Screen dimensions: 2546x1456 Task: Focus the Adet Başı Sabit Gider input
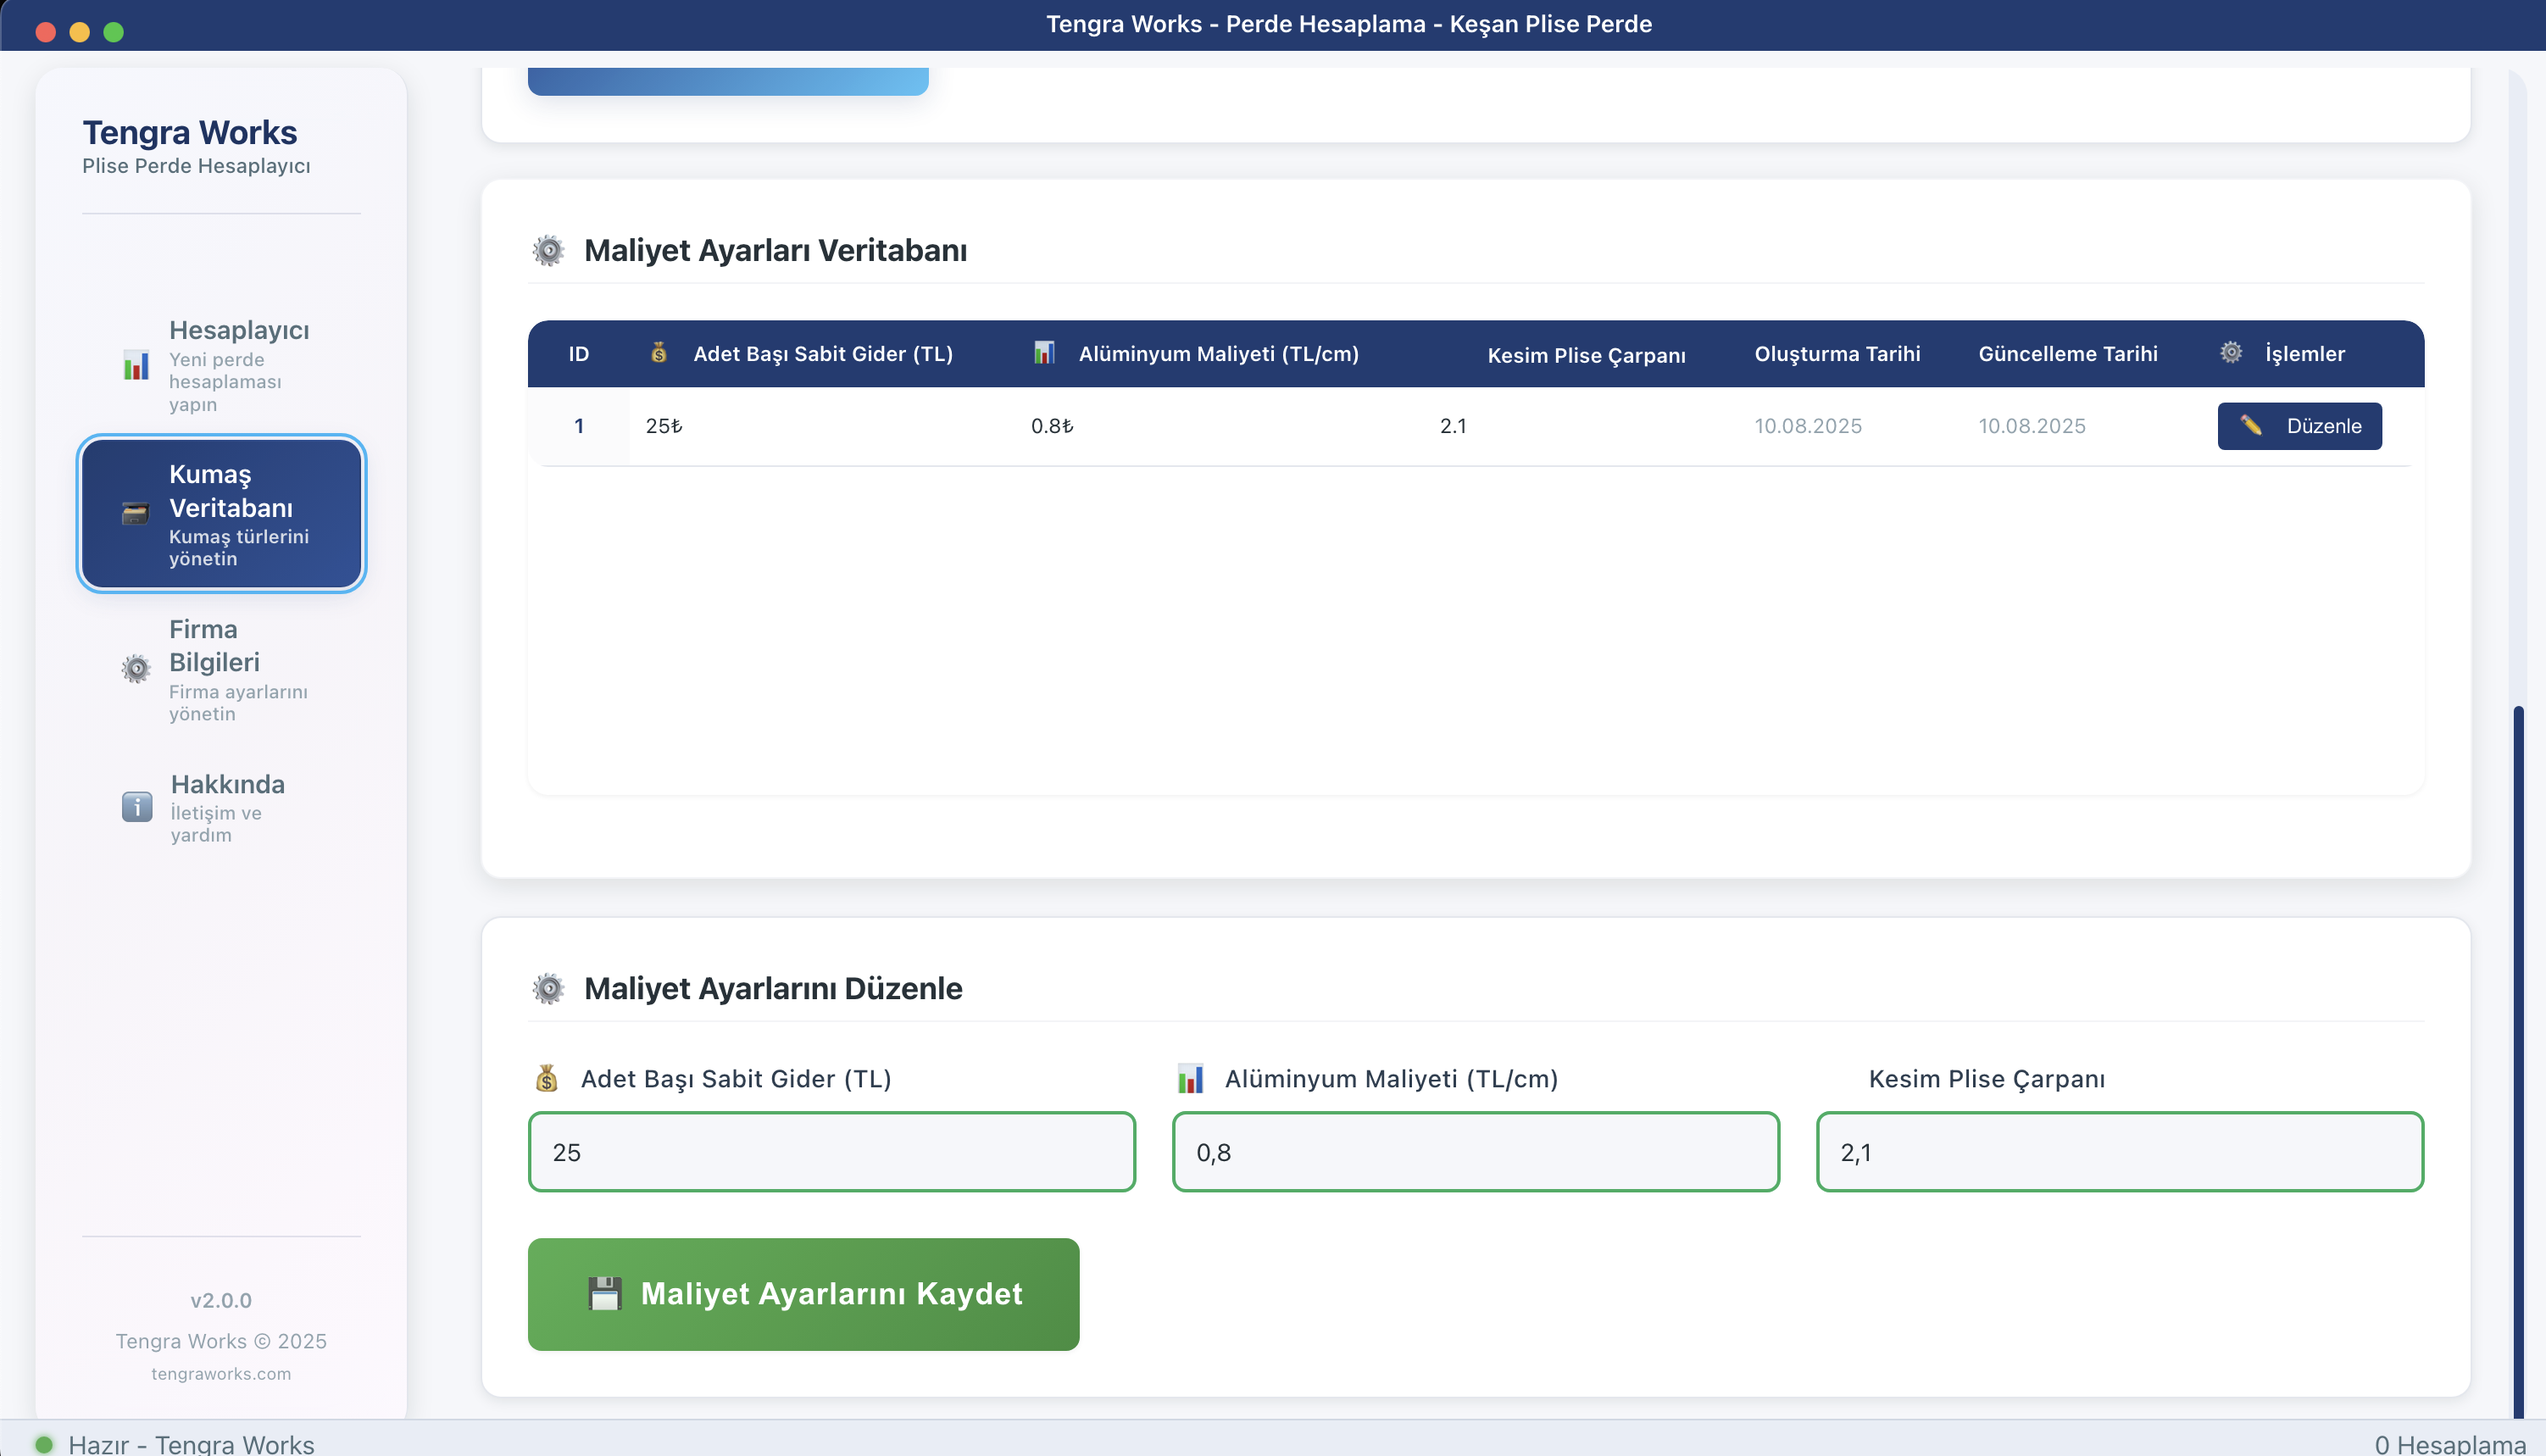[x=831, y=1152]
